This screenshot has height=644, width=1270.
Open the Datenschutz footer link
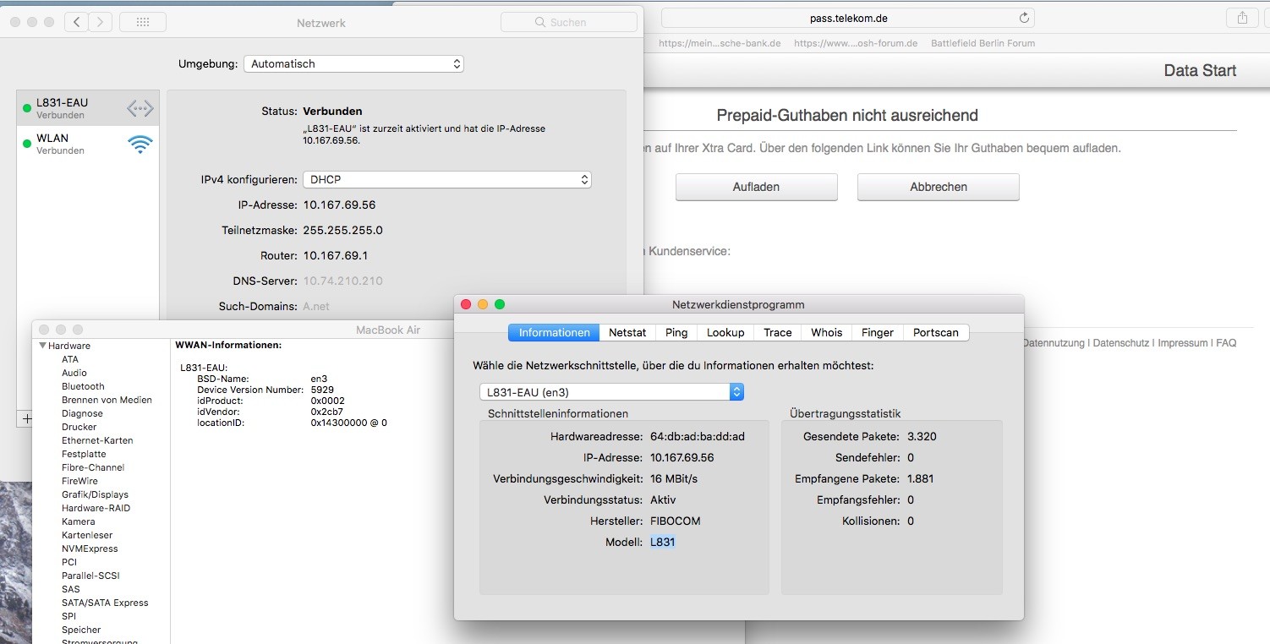point(1121,343)
